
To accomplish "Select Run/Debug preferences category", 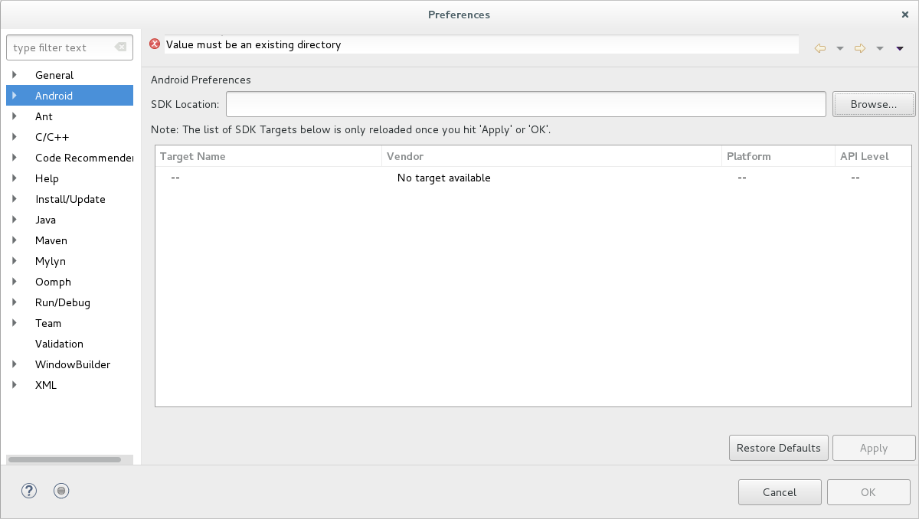I will [x=63, y=302].
